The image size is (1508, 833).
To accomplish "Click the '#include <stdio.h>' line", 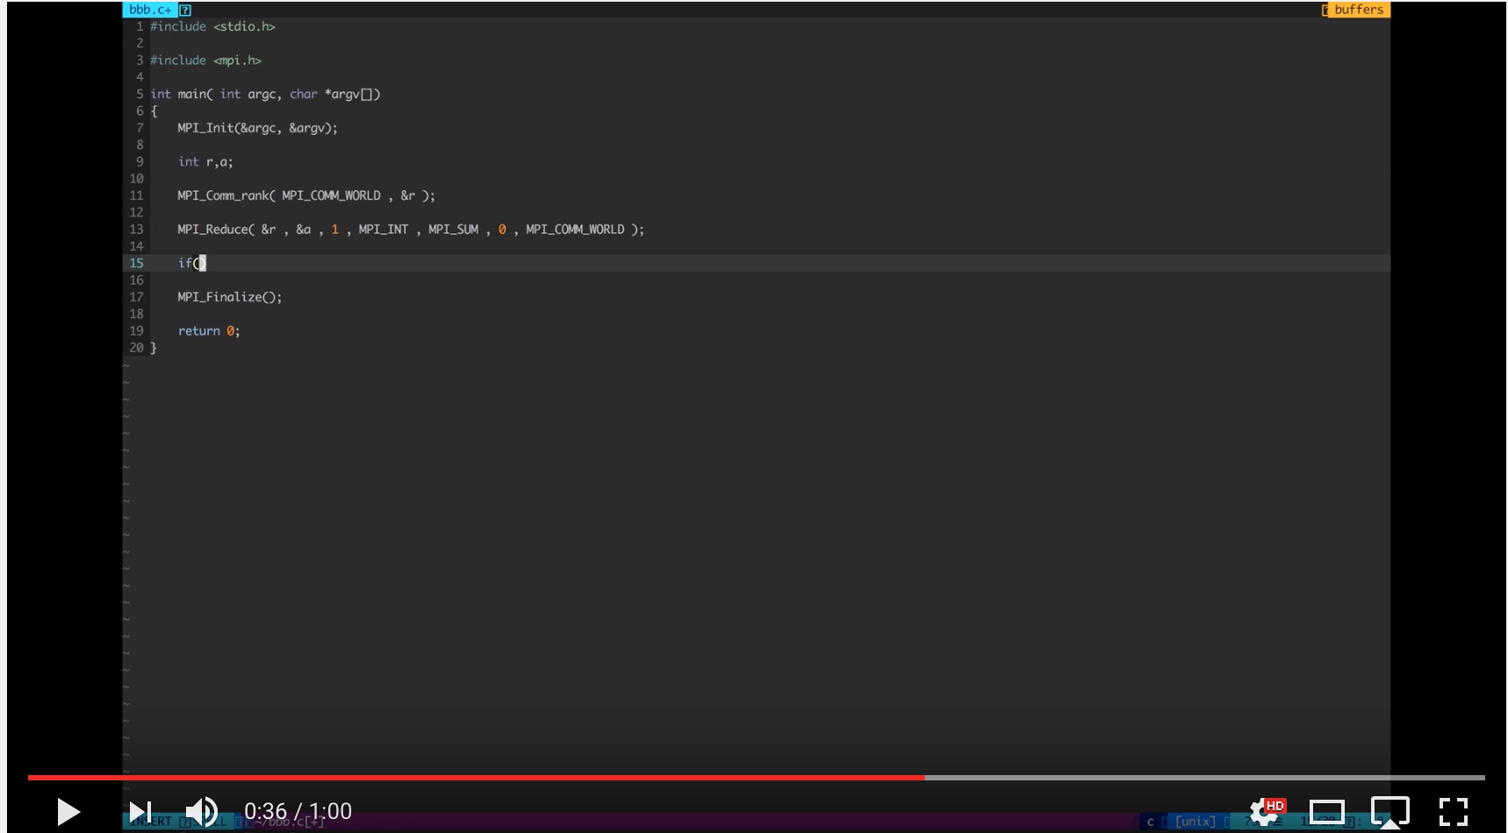I will point(212,27).
